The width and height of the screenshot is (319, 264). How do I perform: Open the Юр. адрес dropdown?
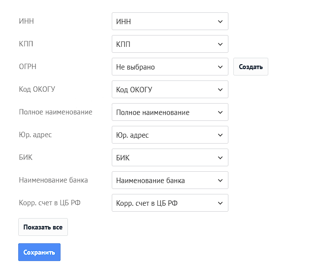[170, 135]
